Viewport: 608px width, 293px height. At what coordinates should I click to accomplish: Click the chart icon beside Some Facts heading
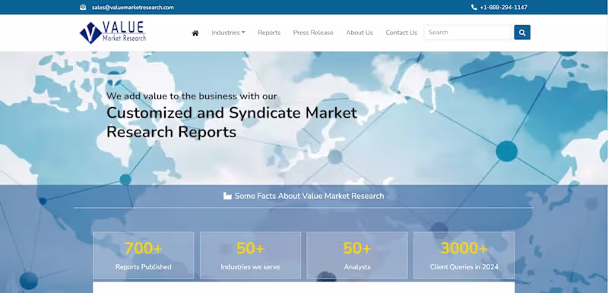tap(227, 196)
